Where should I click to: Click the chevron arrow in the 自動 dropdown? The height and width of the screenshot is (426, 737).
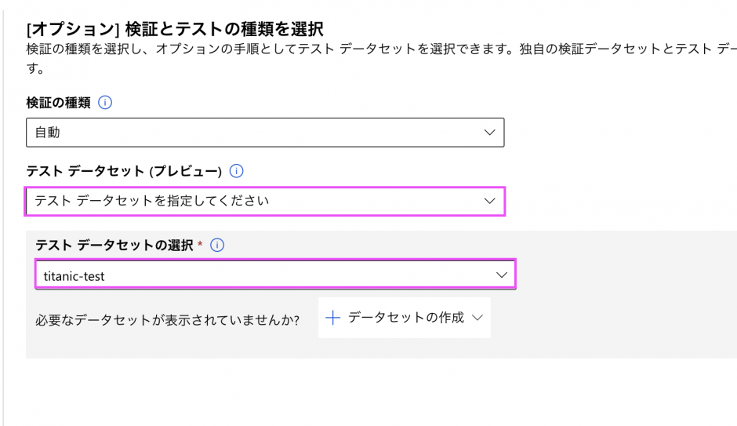click(490, 133)
